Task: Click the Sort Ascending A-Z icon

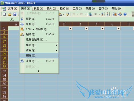Action: tap(103, 14)
